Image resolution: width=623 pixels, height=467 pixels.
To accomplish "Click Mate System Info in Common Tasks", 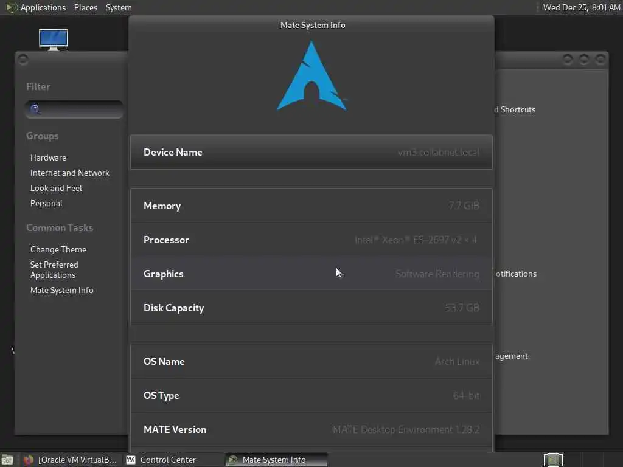I will [x=61, y=290].
